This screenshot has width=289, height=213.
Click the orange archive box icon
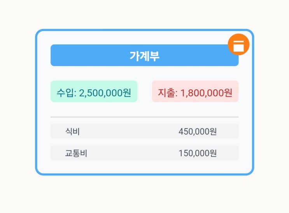pos(238,44)
